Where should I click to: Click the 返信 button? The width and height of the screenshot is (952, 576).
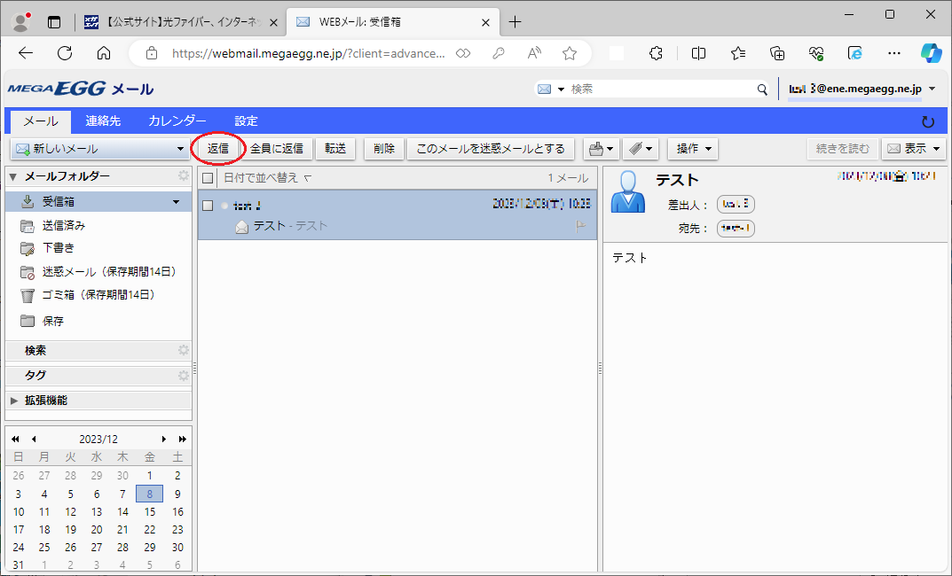(x=218, y=149)
